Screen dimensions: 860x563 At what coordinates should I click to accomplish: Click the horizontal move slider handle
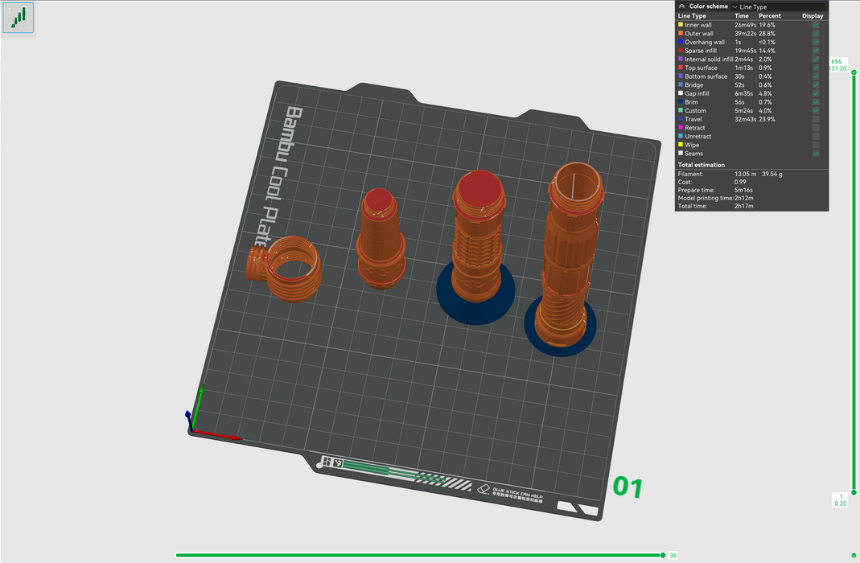coord(662,555)
